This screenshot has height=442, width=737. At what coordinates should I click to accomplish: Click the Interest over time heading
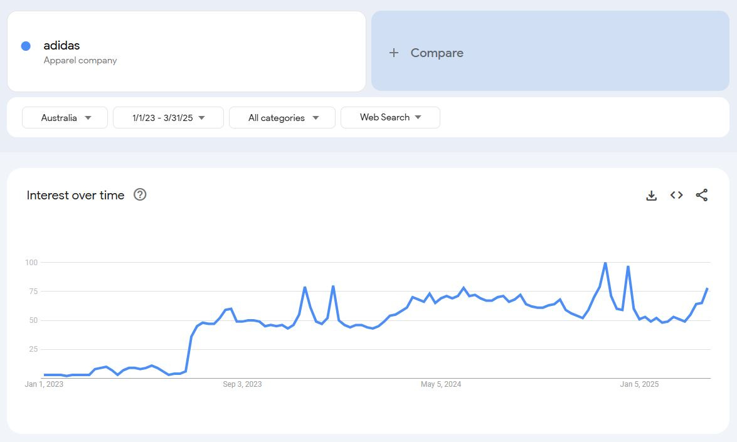pos(76,195)
